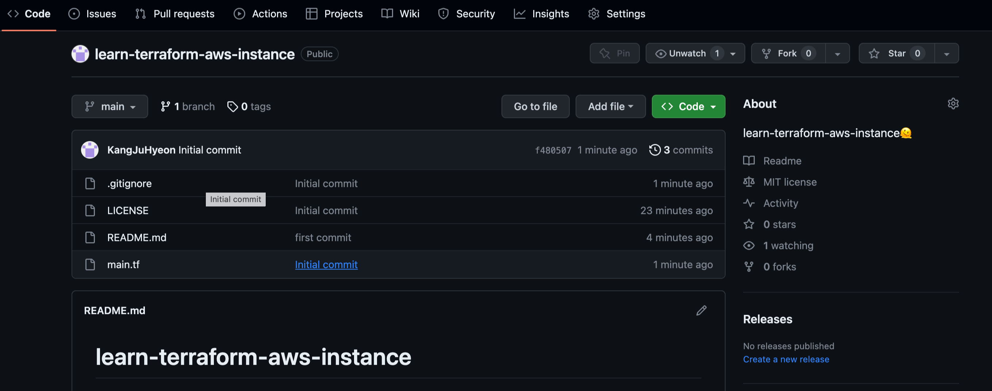
Task: Edit README with the pencil icon
Action: pos(701,310)
